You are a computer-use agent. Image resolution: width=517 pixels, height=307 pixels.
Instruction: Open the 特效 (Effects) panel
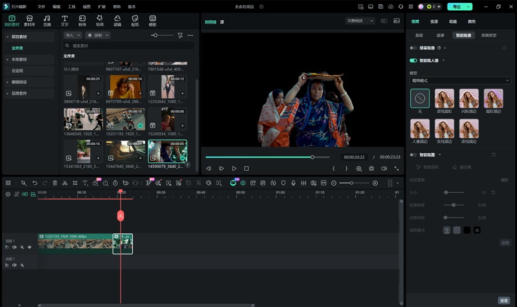pos(100,21)
